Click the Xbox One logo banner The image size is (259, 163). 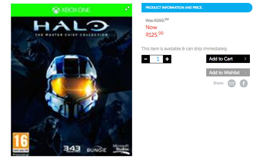[71, 10]
